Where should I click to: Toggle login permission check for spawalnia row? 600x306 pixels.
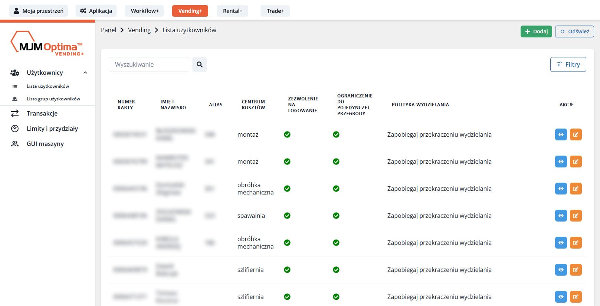tap(287, 216)
